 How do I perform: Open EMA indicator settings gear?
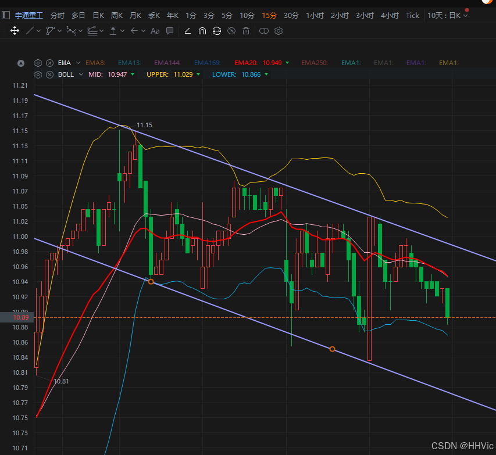[38, 63]
